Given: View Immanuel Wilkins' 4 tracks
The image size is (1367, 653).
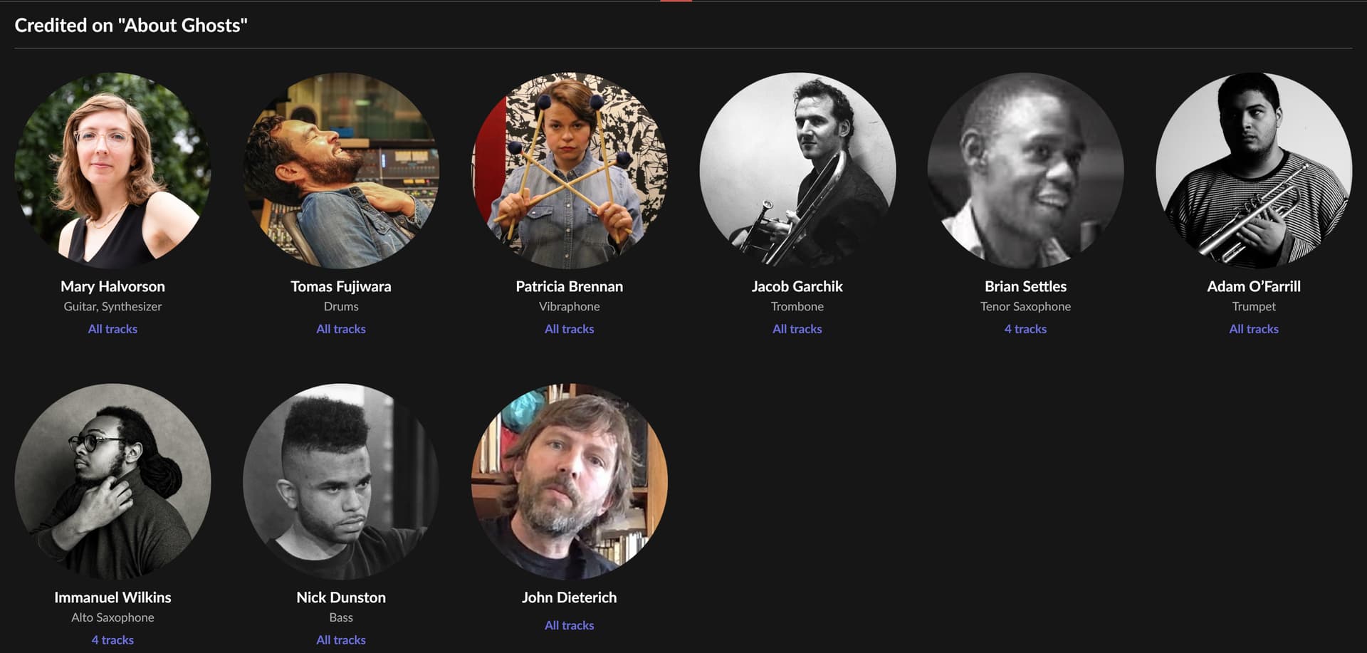Looking at the screenshot, I should pos(112,640).
